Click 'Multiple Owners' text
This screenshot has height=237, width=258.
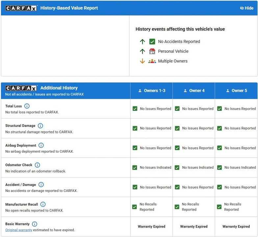[x=173, y=61]
